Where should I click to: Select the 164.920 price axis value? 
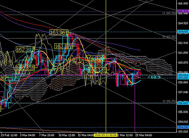pos(183,23)
